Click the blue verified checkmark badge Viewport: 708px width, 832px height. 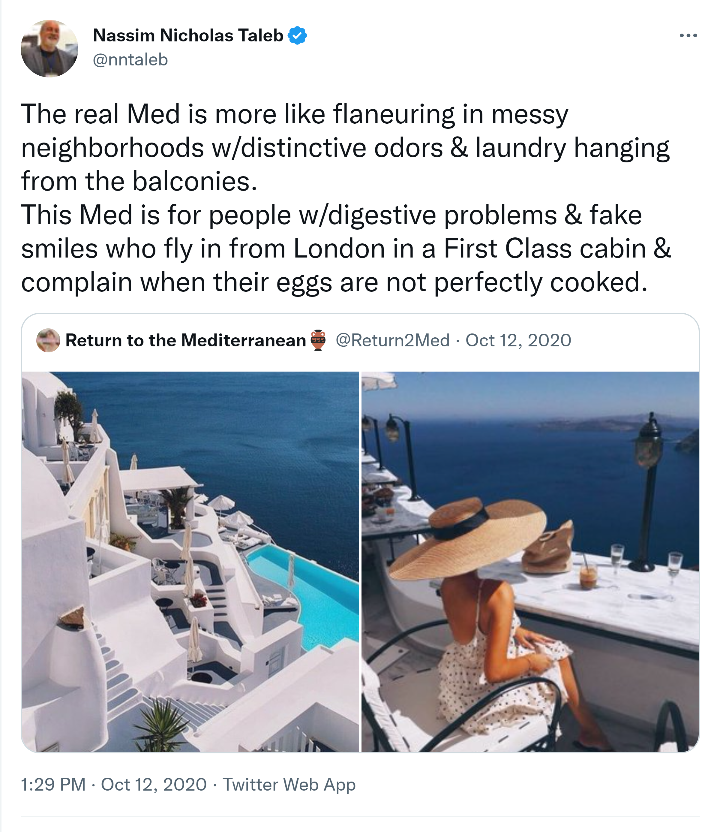[297, 36]
